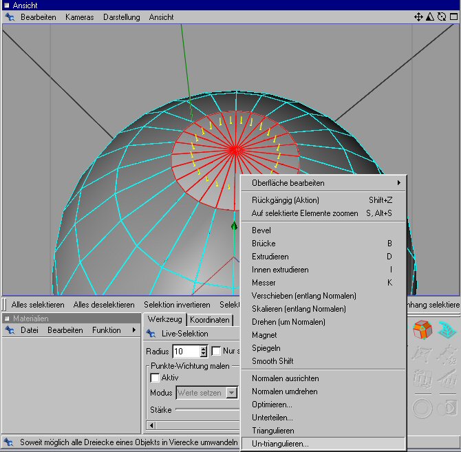
Task: Click the zoom camera triangle icon
Action: (429, 17)
